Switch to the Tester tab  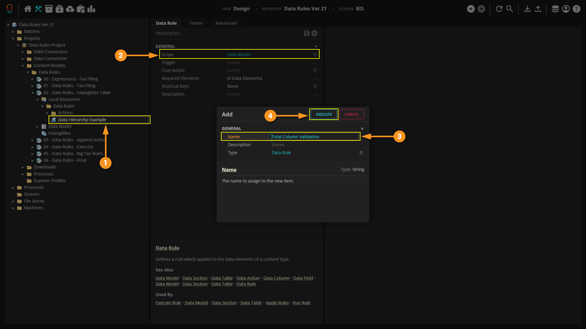[x=196, y=23]
